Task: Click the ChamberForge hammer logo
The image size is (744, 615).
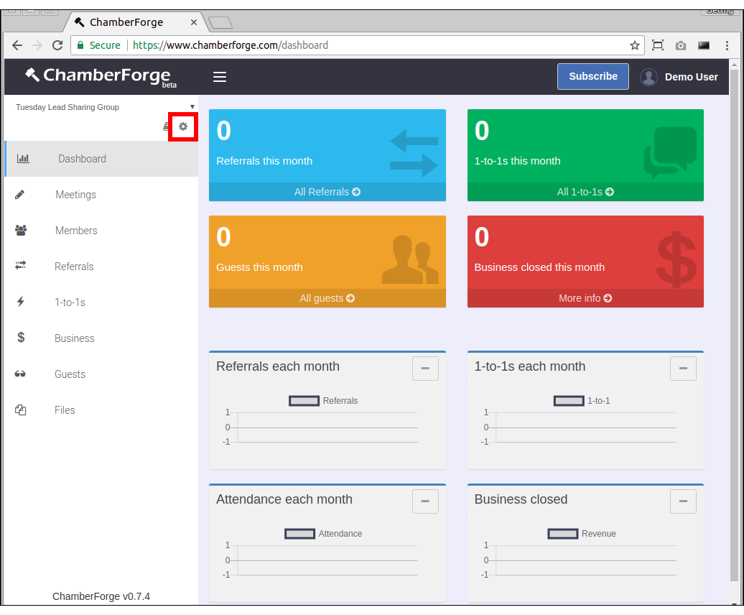Action: (32, 75)
